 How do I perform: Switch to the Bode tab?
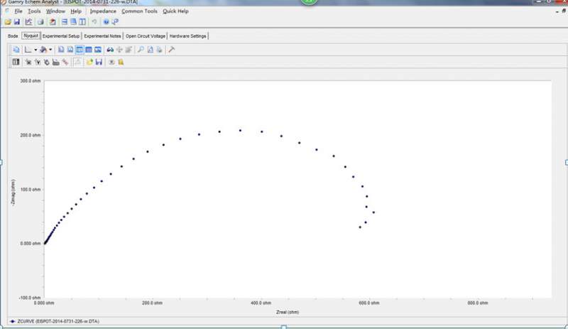coord(13,36)
